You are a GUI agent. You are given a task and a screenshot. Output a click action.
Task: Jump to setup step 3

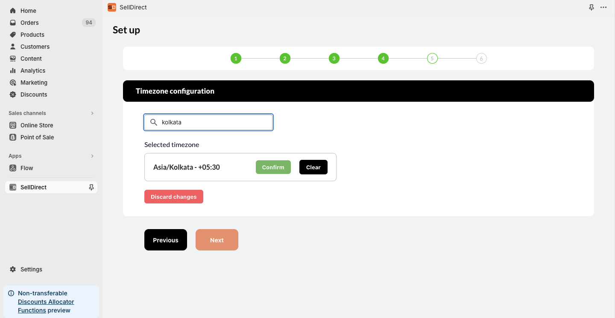tap(334, 58)
